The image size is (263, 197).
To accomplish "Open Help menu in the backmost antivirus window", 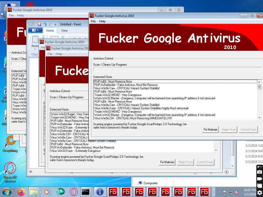I will tap(20, 15).
